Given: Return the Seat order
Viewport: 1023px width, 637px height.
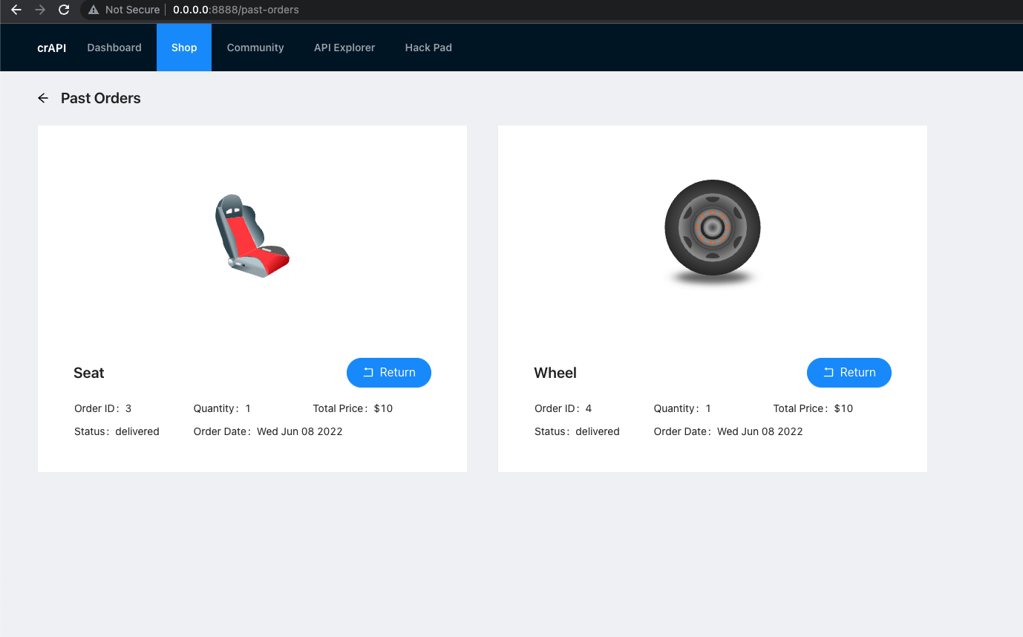Looking at the screenshot, I should 389,373.
